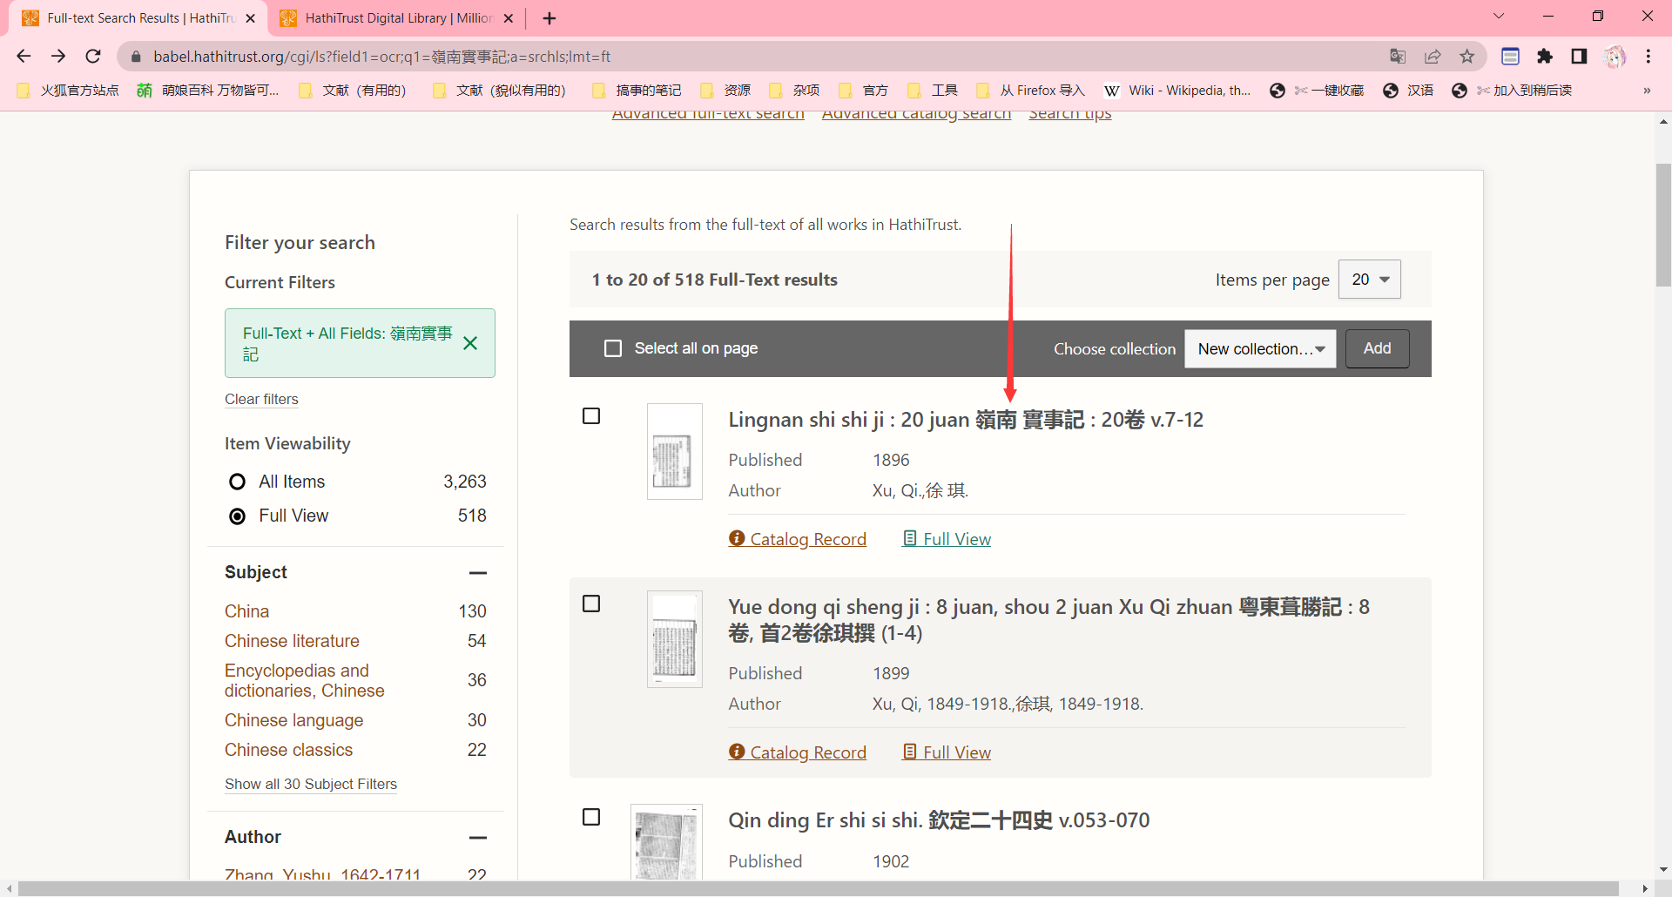
Task: Open the 加入到稍后读 bookmark
Action: tap(1512, 91)
